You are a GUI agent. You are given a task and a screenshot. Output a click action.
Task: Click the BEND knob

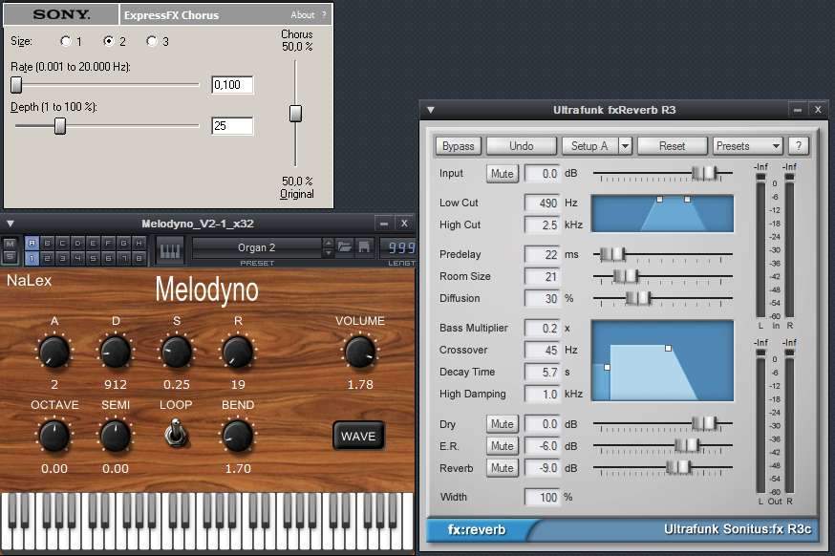(238, 436)
